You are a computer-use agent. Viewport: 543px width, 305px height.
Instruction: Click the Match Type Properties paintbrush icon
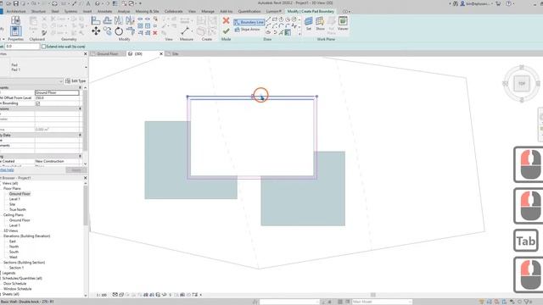44,33
